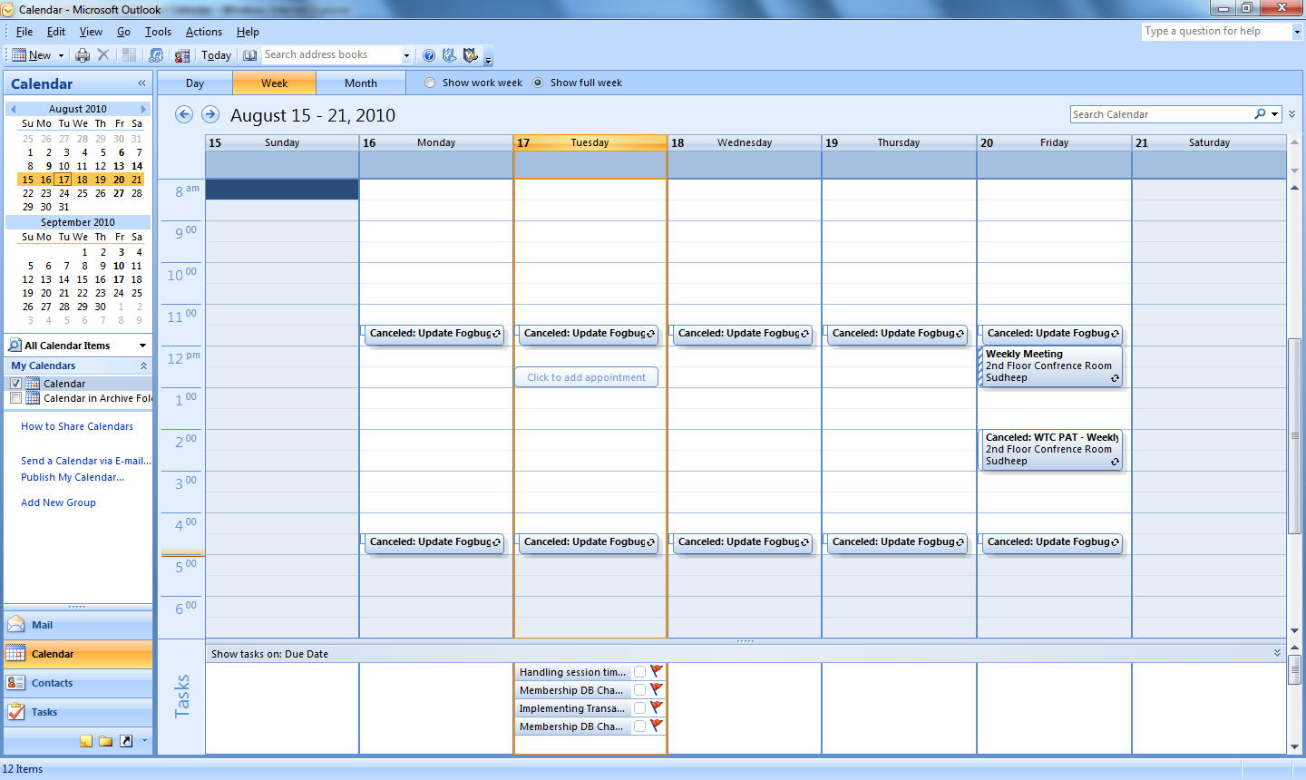Expand the Query Builder double chevron
This screenshot has width=1306, height=780.
[1292, 114]
